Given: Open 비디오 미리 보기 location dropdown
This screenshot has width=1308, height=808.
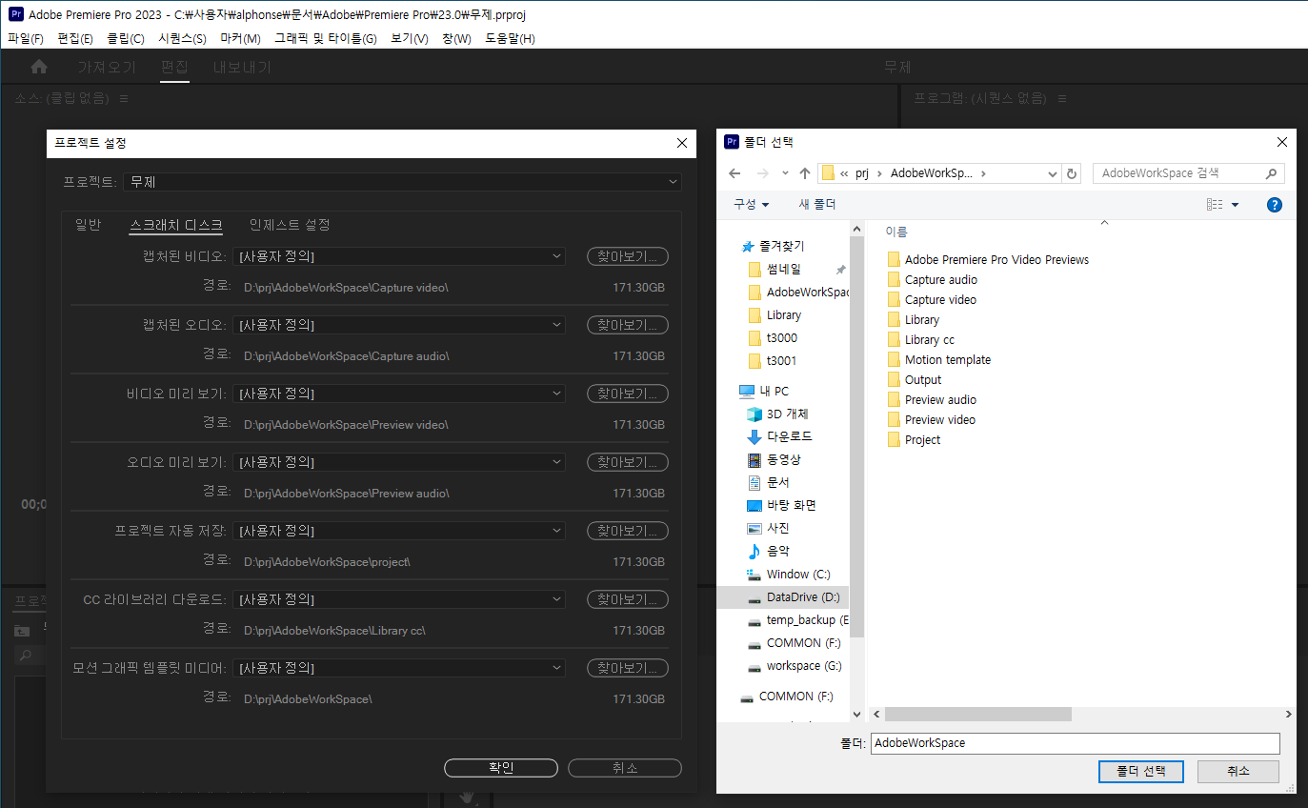Looking at the screenshot, I should point(399,394).
